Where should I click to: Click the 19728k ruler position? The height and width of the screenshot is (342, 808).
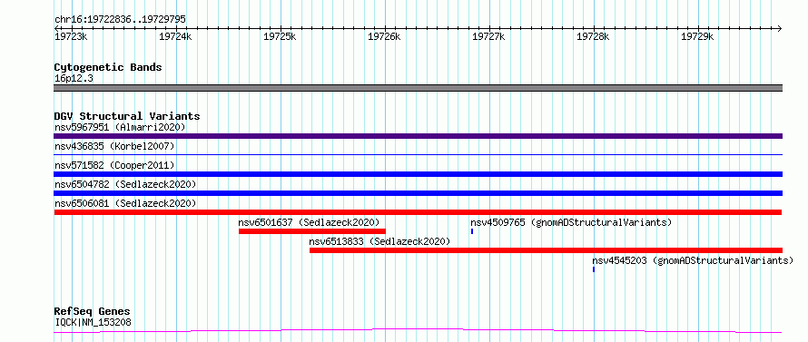[593, 36]
